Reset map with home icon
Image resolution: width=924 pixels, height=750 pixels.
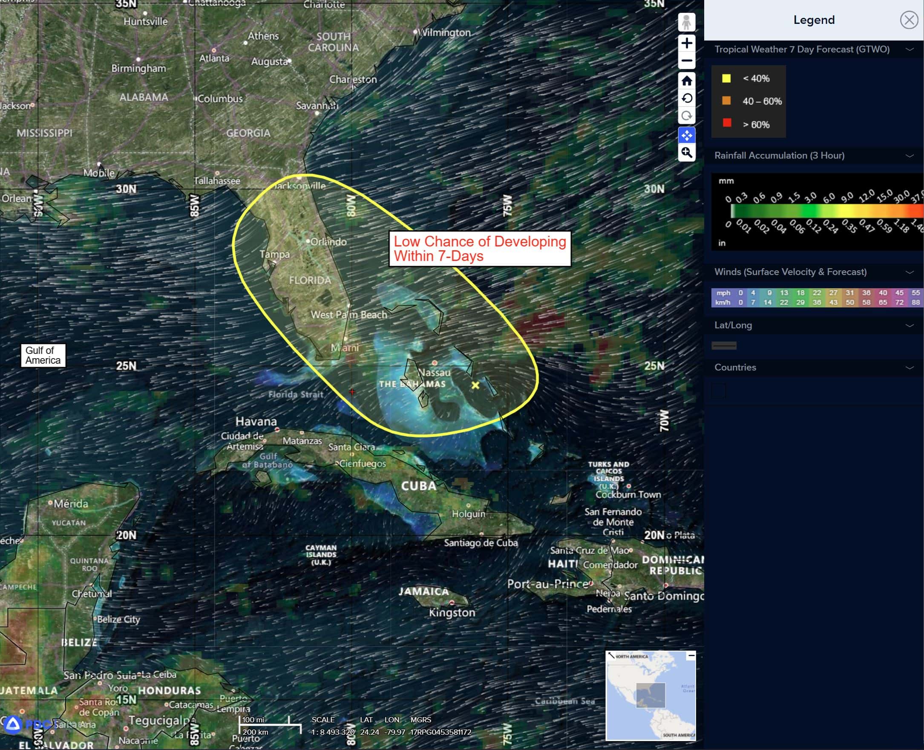point(686,81)
